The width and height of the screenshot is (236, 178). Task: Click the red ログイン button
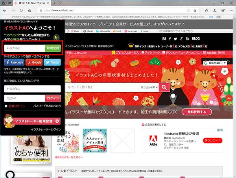[x=53, y=98]
